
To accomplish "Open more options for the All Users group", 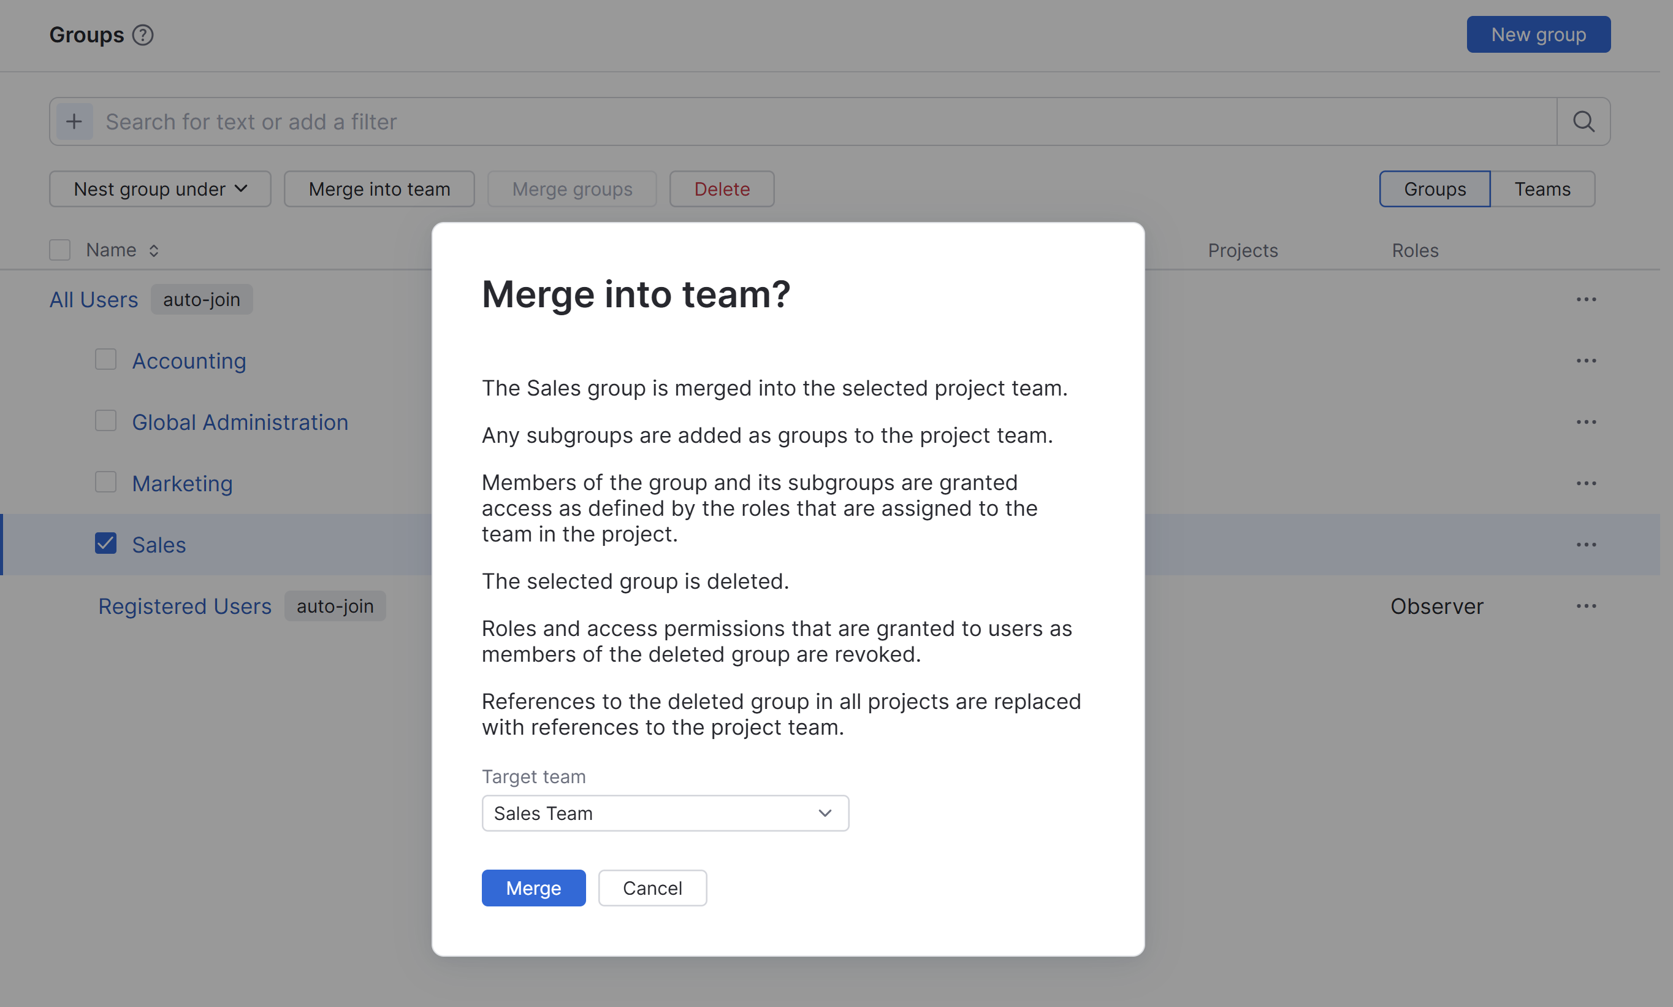I will (1588, 299).
